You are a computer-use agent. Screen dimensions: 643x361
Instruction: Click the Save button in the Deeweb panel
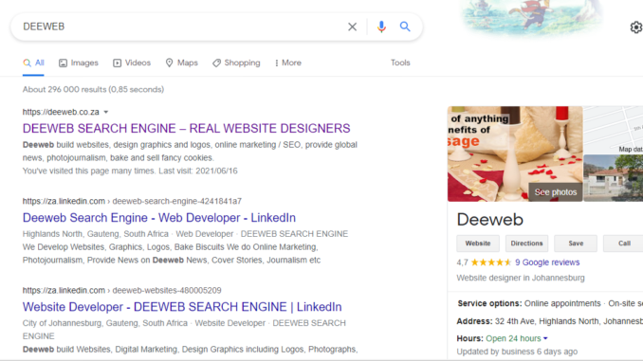click(576, 244)
